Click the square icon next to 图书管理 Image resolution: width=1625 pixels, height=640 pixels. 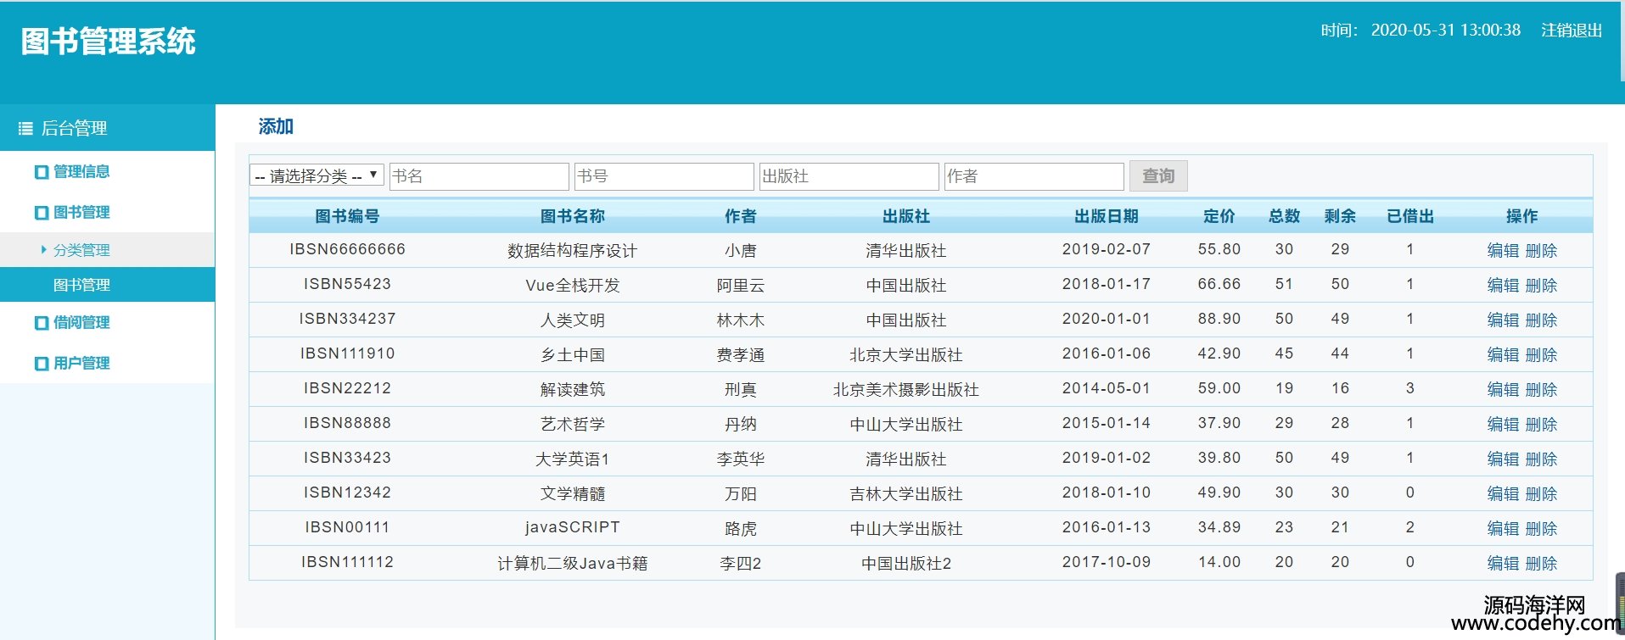click(41, 213)
